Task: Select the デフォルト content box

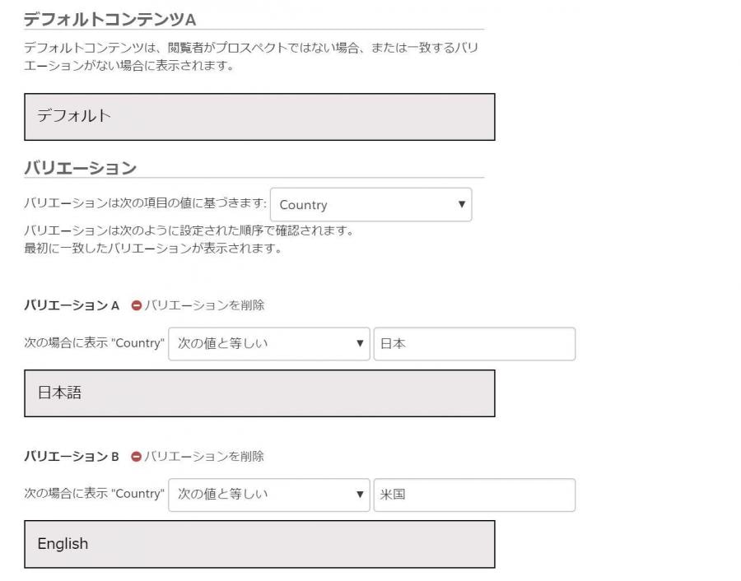Action: tap(259, 117)
